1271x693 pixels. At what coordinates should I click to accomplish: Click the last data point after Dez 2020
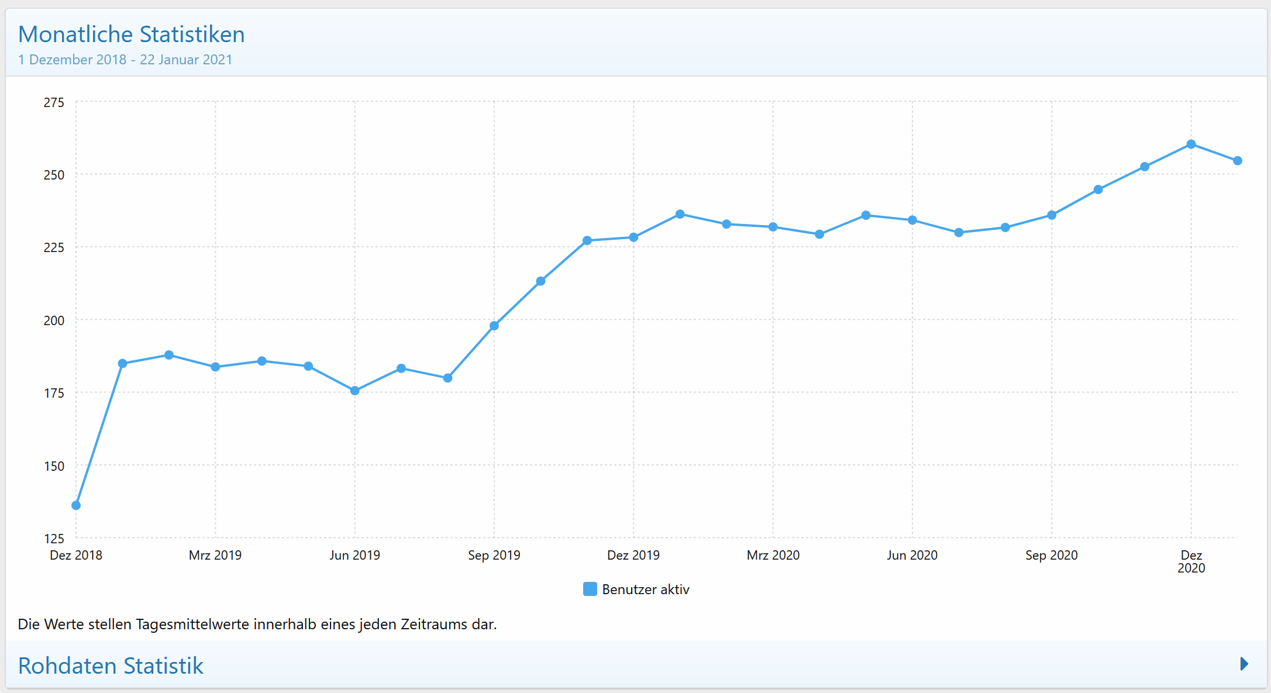(1238, 161)
